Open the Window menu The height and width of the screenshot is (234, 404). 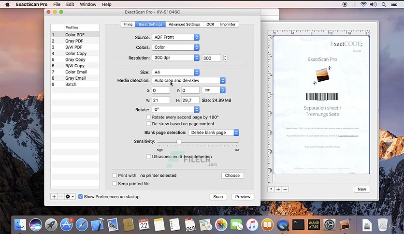click(88, 4)
